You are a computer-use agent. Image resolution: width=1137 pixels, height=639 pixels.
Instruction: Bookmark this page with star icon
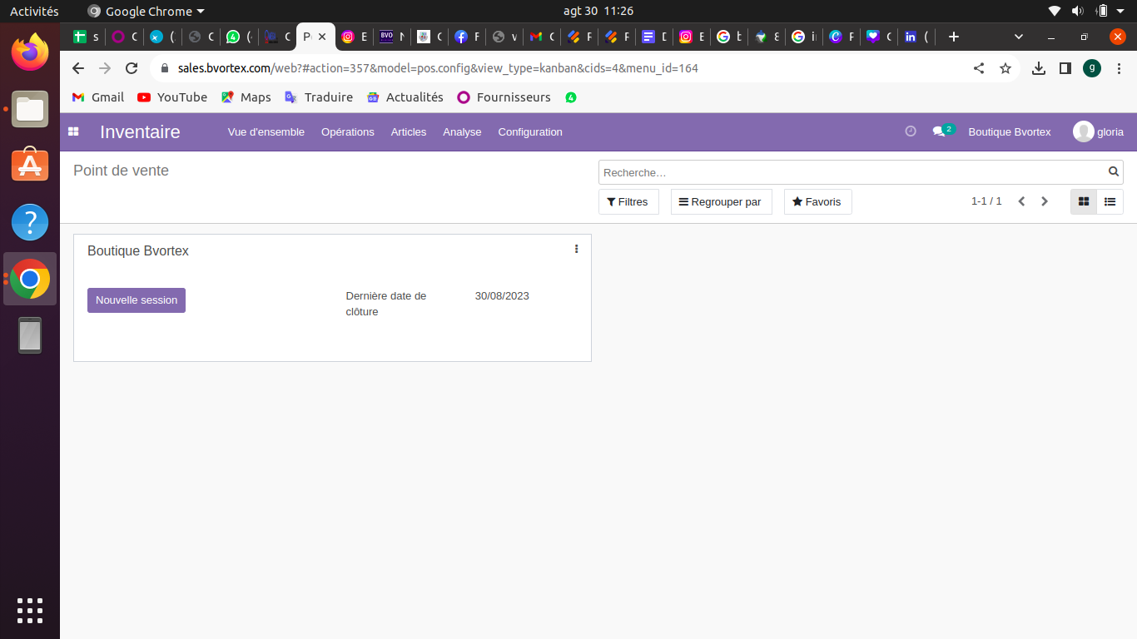[1005, 68]
